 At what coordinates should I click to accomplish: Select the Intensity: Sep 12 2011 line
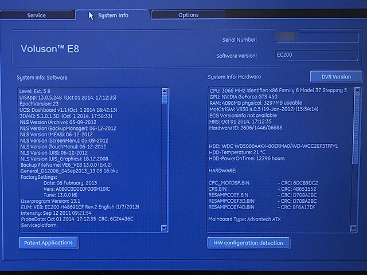click(56, 213)
